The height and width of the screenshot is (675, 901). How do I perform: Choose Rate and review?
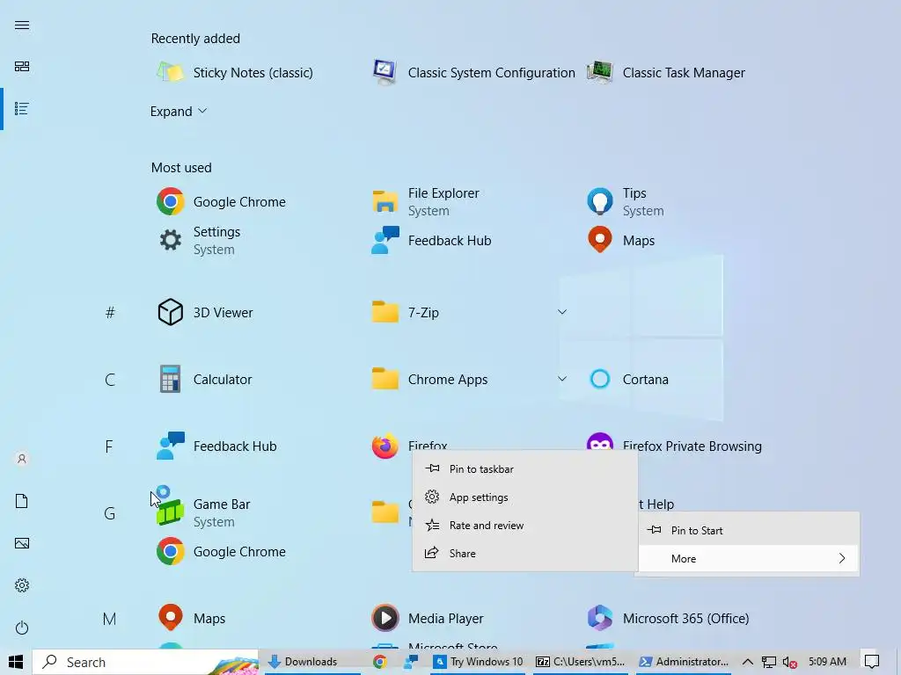tap(525, 526)
